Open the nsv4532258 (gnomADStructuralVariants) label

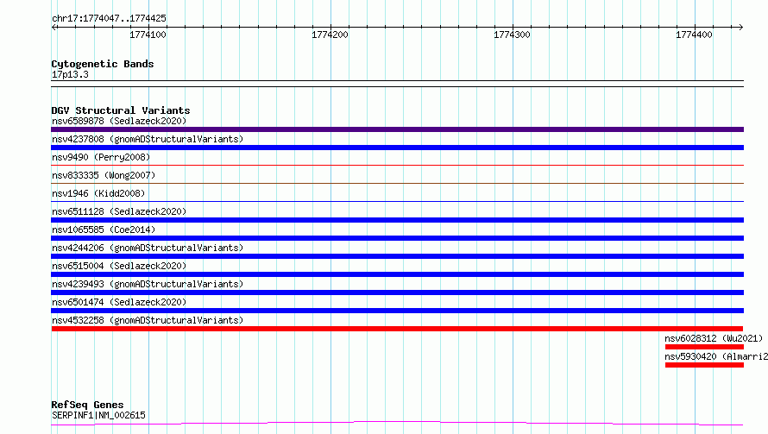[x=148, y=320]
